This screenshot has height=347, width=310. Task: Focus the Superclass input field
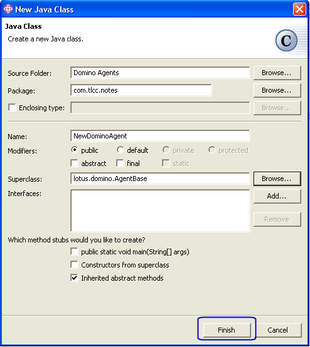pyautogui.click(x=160, y=179)
